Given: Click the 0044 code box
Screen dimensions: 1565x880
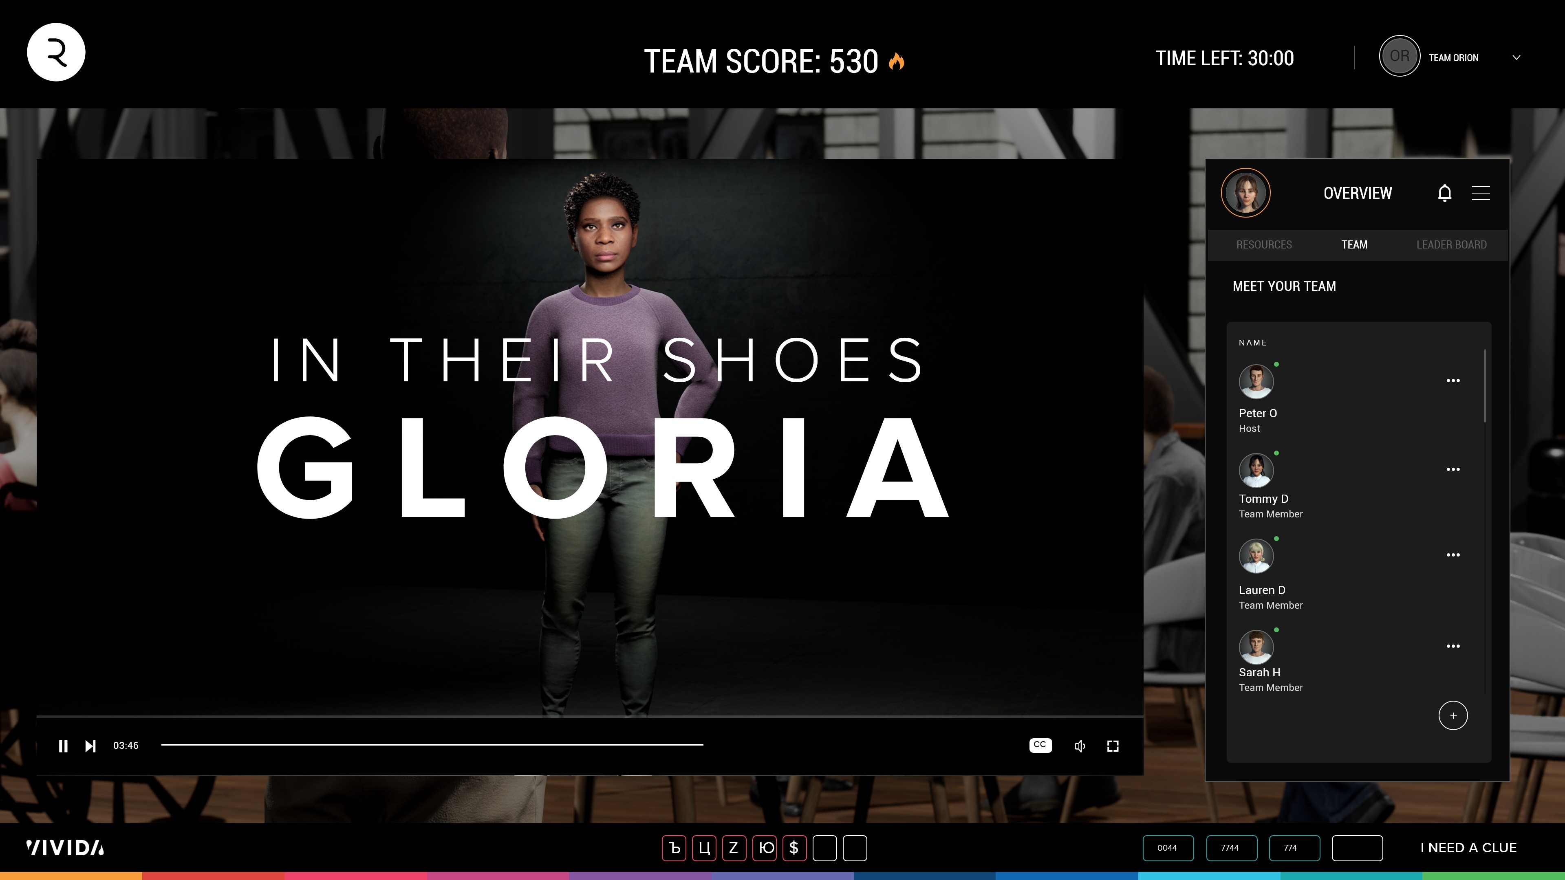Looking at the screenshot, I should 1167,848.
